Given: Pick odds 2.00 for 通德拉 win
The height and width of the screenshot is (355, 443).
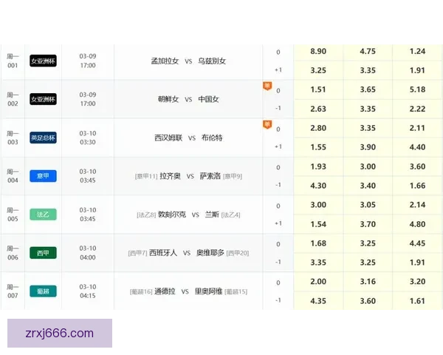Looking at the screenshot, I should click(318, 282).
